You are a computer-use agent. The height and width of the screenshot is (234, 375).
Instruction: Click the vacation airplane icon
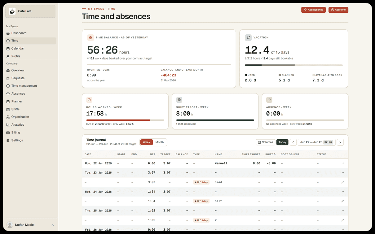tap(248, 37)
